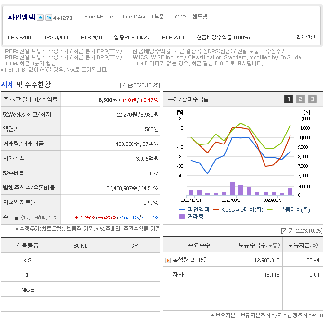Click the 액면가 500원 value
325x325 pixels.
tap(151, 129)
